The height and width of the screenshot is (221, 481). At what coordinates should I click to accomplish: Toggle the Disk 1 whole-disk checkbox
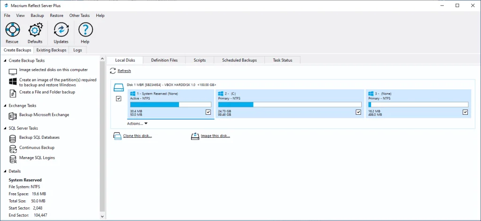119,99
